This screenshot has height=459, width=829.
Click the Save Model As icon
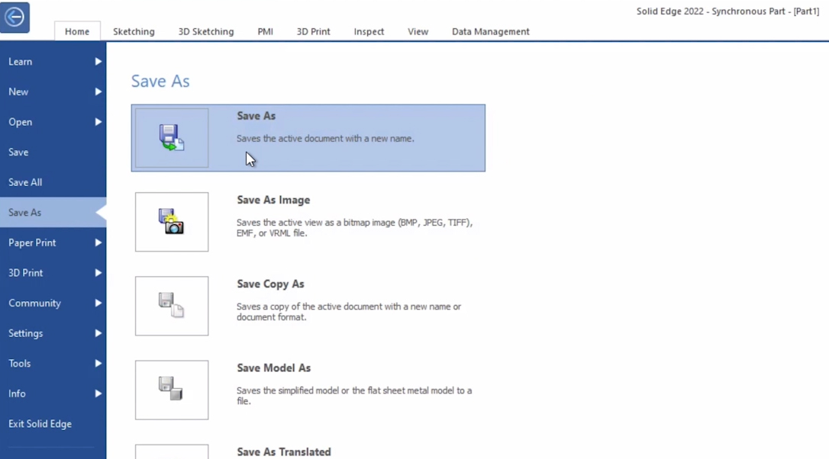(x=172, y=390)
